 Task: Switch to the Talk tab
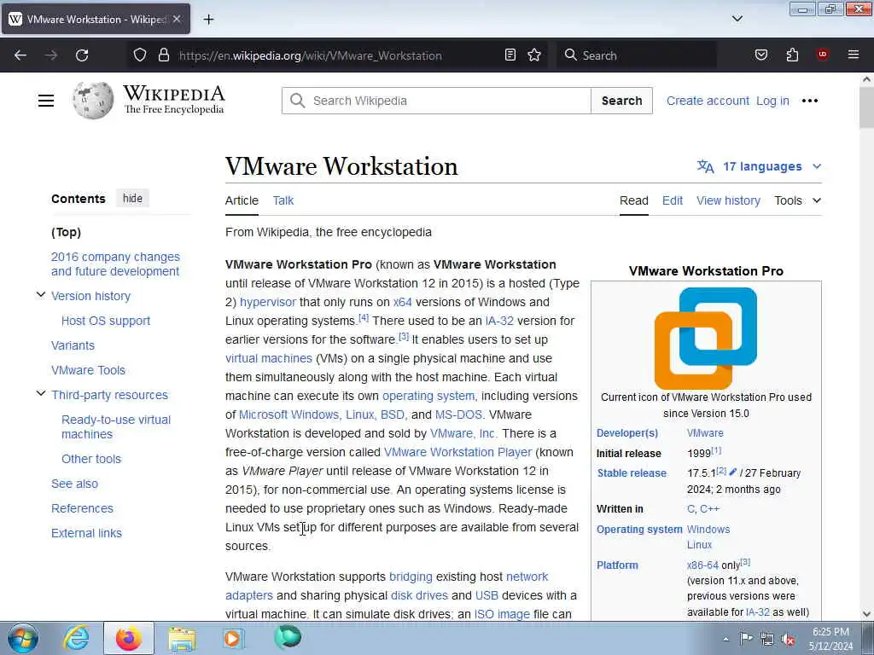(x=283, y=200)
